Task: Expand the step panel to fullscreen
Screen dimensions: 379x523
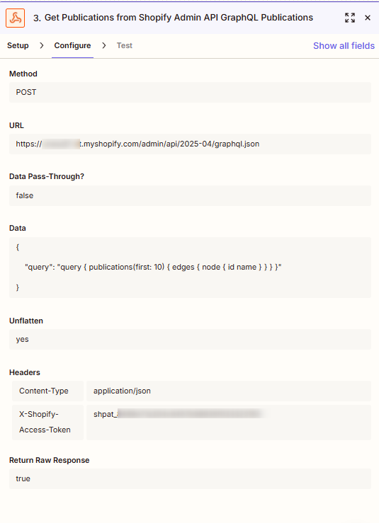Action: point(350,18)
